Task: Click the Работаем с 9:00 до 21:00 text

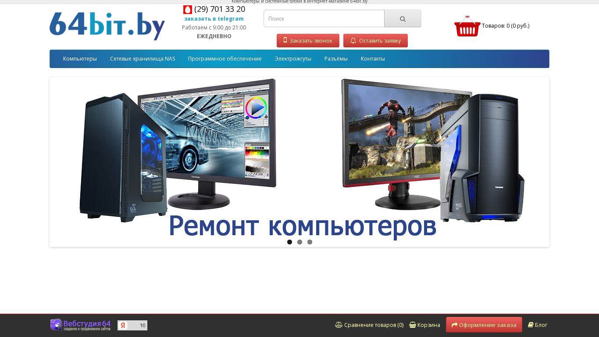Action: click(214, 28)
